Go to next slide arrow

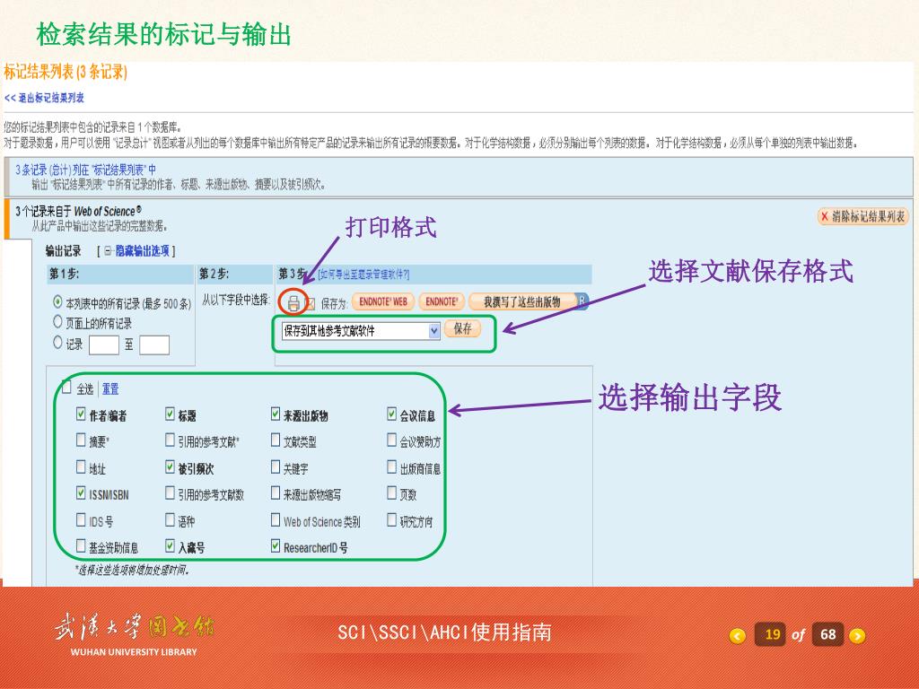857,636
